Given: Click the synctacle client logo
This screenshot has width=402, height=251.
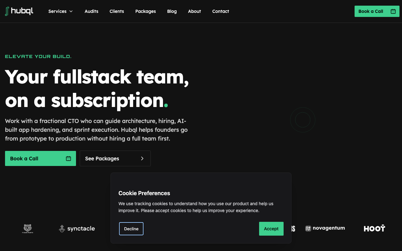Looking at the screenshot, I should point(77,229).
